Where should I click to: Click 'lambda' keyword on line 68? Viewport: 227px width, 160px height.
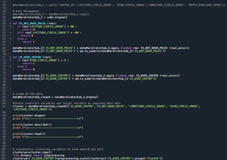click(127, 48)
